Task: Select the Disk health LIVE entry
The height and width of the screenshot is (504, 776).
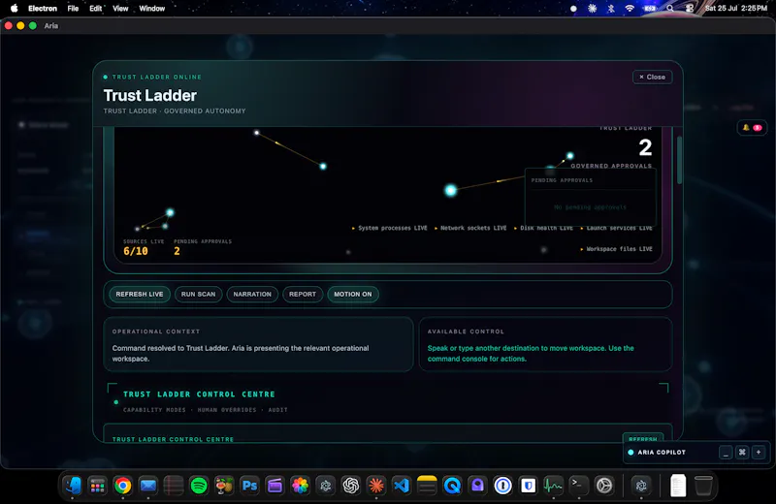Action: point(543,228)
